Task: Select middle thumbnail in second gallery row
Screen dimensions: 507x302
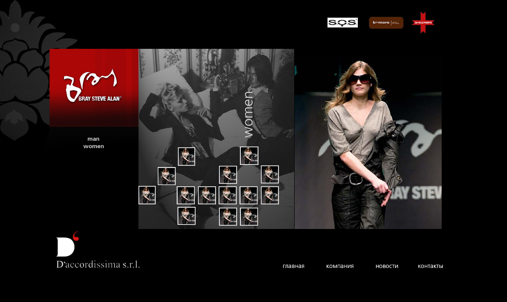Action: pyautogui.click(x=228, y=175)
